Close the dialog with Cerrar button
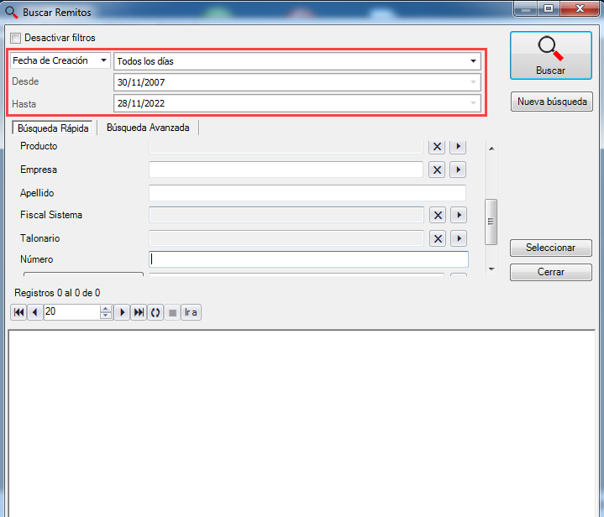This screenshot has width=604, height=517. 551,272
